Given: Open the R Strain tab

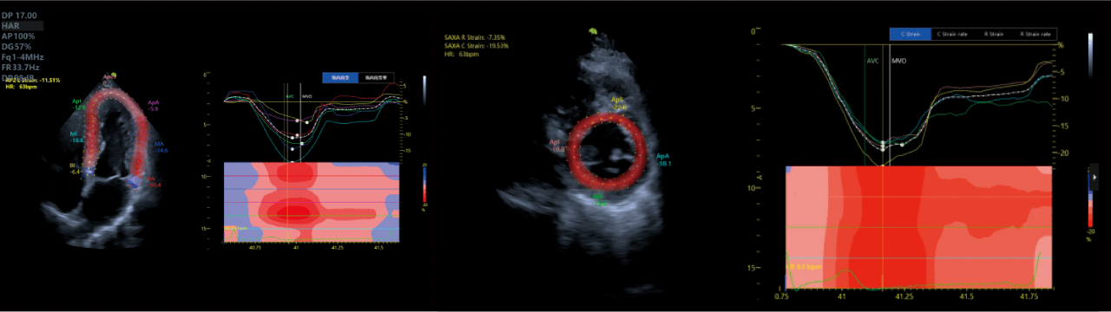Looking at the screenshot, I should click(992, 33).
